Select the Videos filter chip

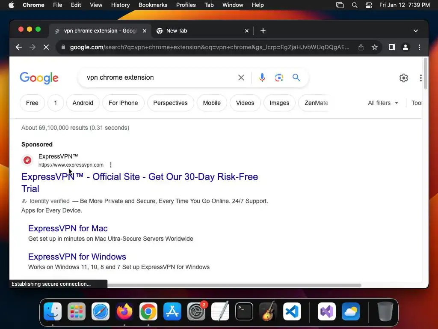[x=245, y=103]
